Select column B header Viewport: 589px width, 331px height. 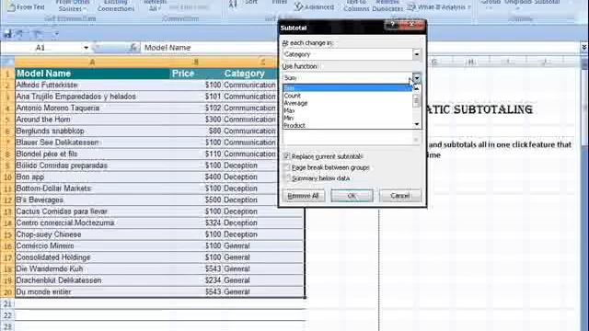click(196, 62)
